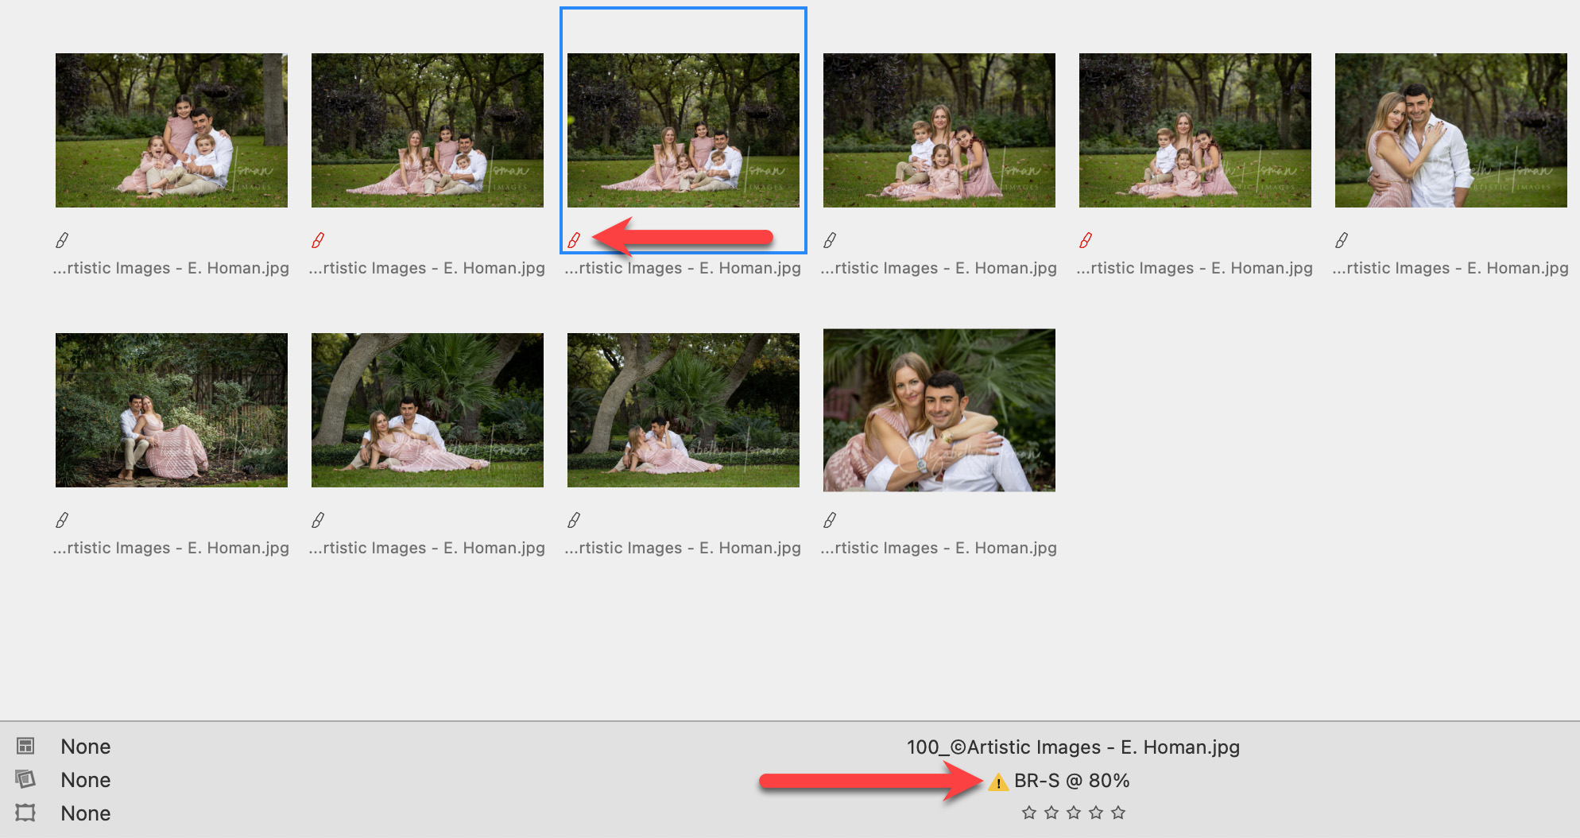Click the retouch icon under the standing couple thumbnail
The image size is (1580, 838).
pyautogui.click(x=1342, y=240)
